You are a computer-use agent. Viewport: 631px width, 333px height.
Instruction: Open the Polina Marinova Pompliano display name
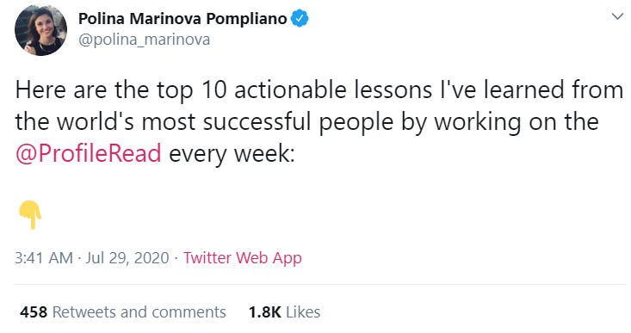182,19
